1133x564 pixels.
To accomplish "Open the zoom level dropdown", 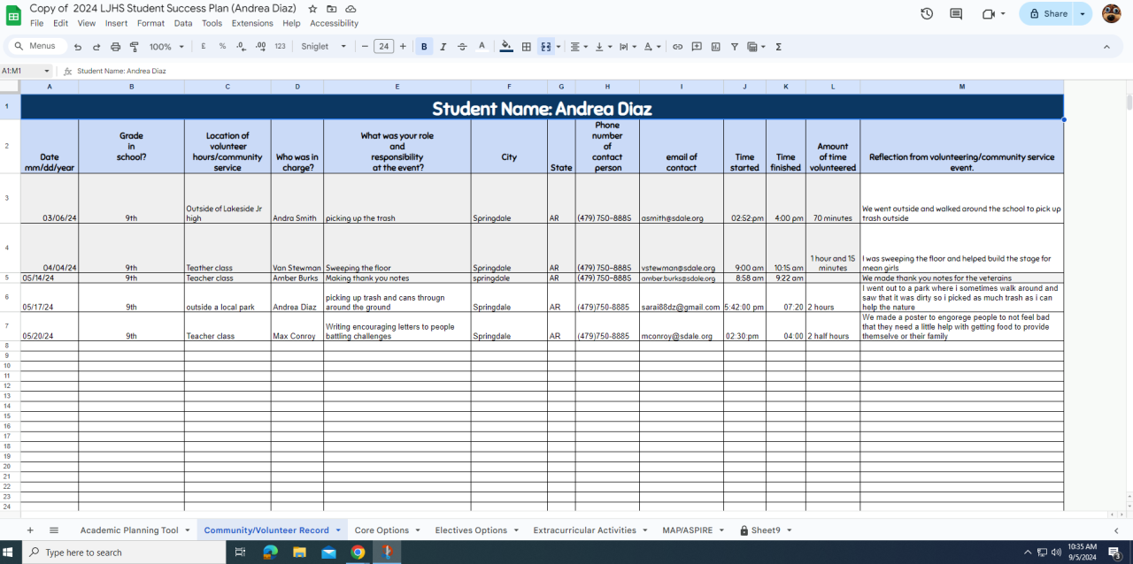I will pyautogui.click(x=166, y=47).
